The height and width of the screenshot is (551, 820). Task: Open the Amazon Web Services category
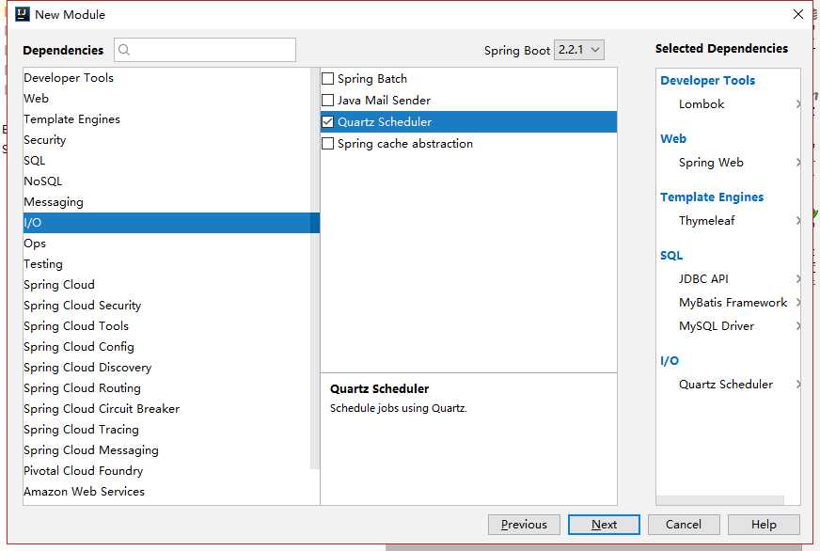pyautogui.click(x=166, y=492)
